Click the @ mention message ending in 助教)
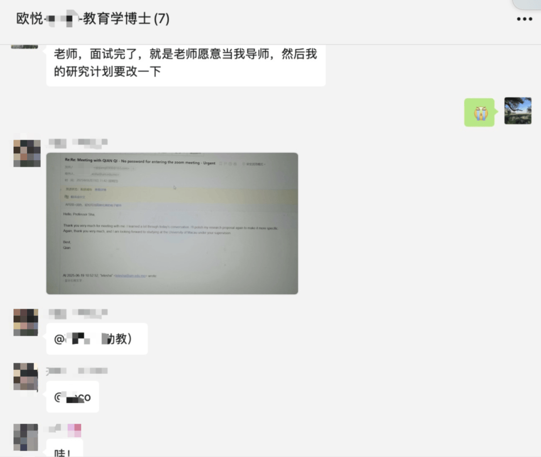The width and height of the screenshot is (541, 457). (97, 339)
